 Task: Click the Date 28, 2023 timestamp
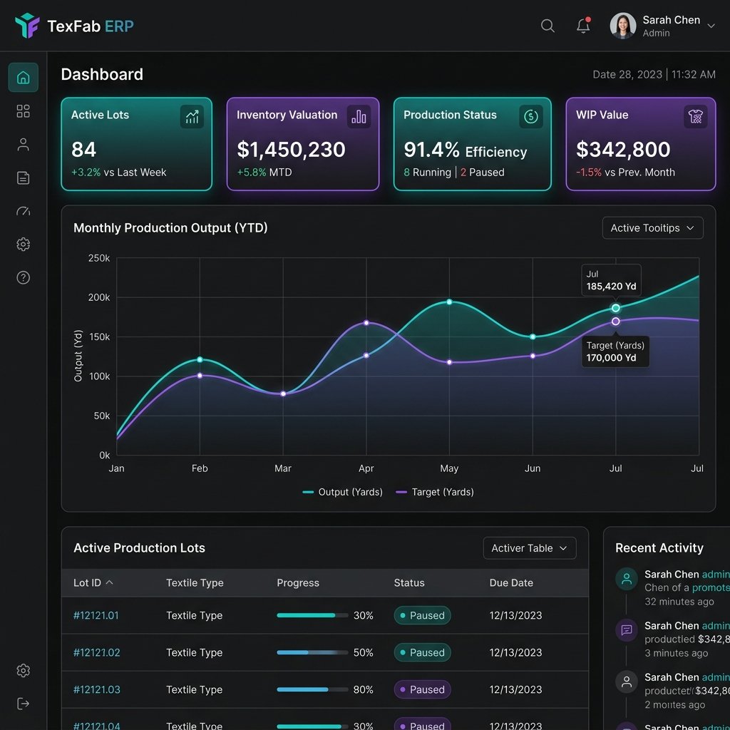point(654,74)
